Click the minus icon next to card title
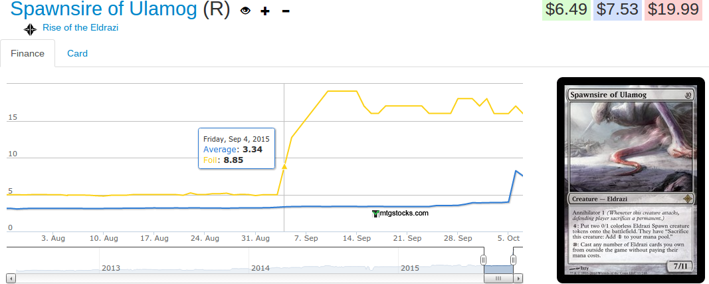709x284 pixels. pyautogui.click(x=286, y=11)
